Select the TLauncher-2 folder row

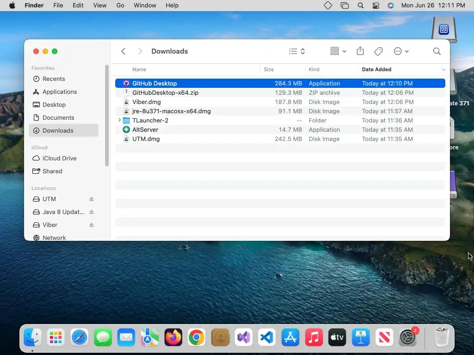click(280, 121)
